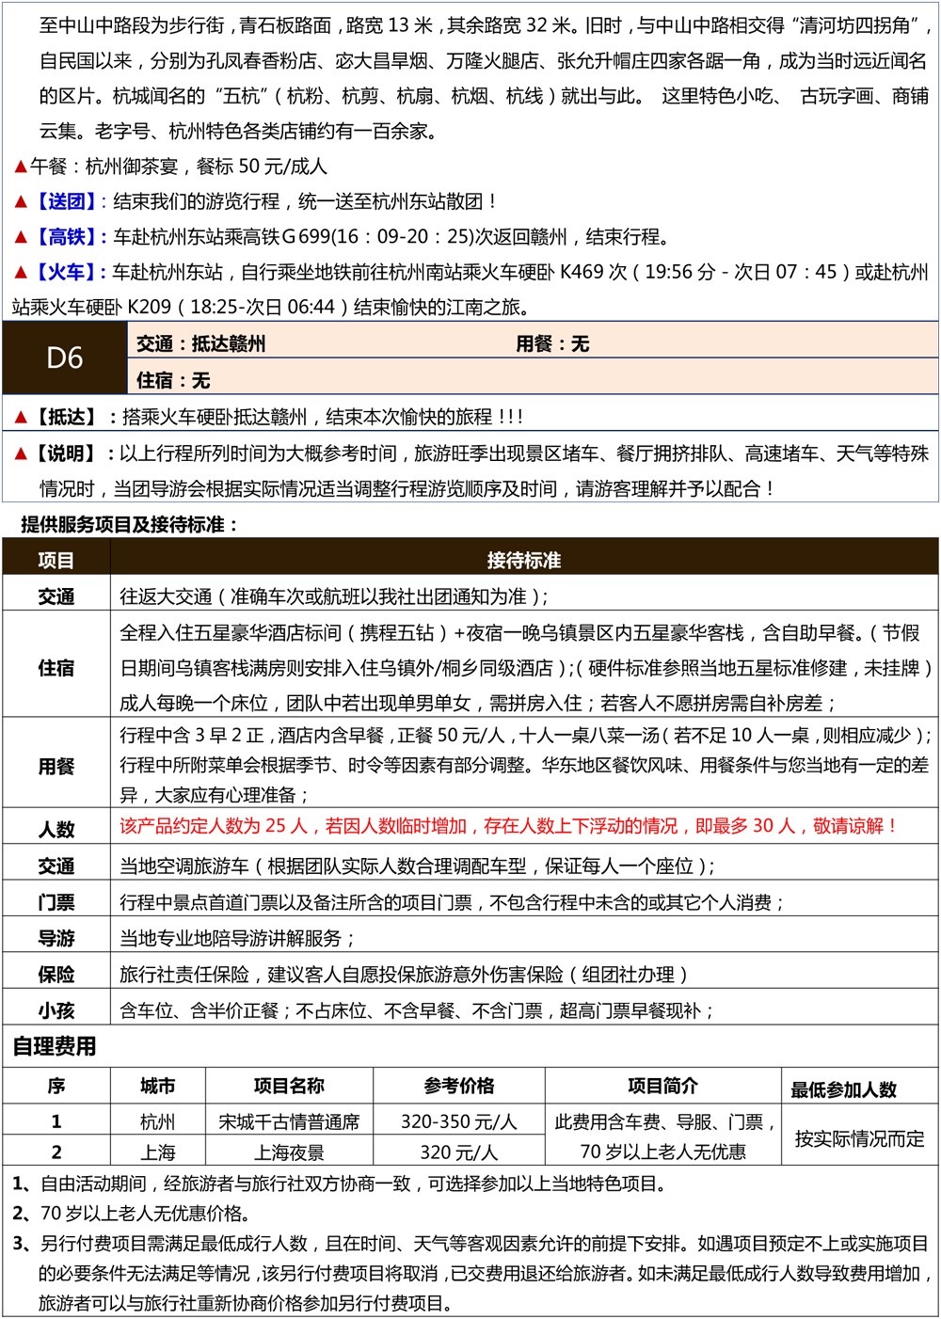Click the red 人数 notice text
The width and height of the screenshot is (941, 1319).
[x=508, y=827]
